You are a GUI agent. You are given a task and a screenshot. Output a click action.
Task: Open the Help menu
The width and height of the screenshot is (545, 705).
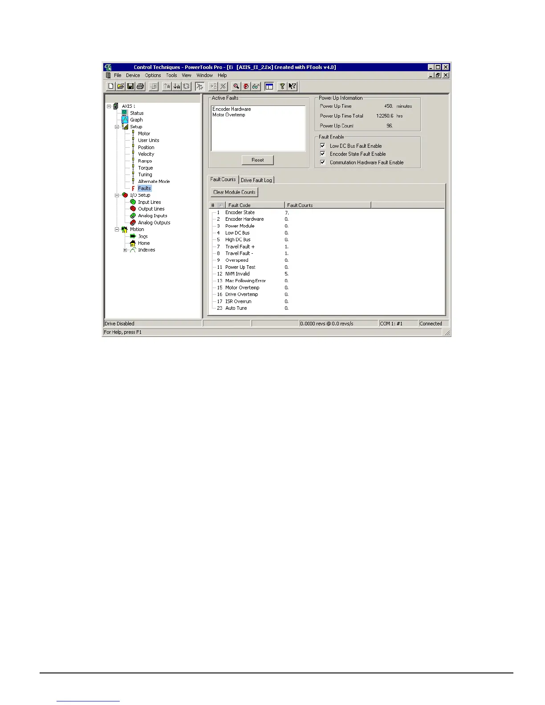click(222, 76)
